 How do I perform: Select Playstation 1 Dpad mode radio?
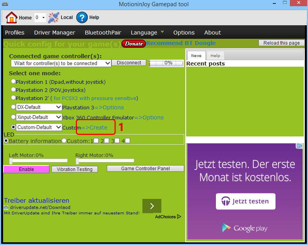click(x=13, y=81)
